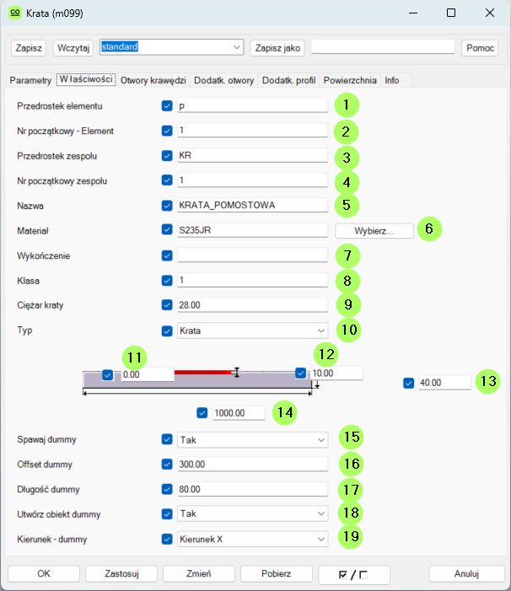This screenshot has height=591, width=511.
Task: Expand the standard preset dropdown
Action: coord(235,47)
